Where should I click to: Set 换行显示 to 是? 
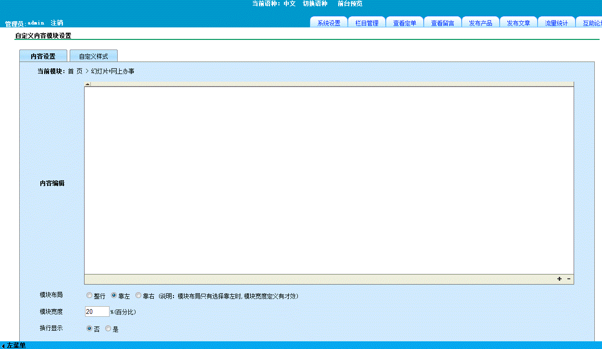[x=108, y=329]
